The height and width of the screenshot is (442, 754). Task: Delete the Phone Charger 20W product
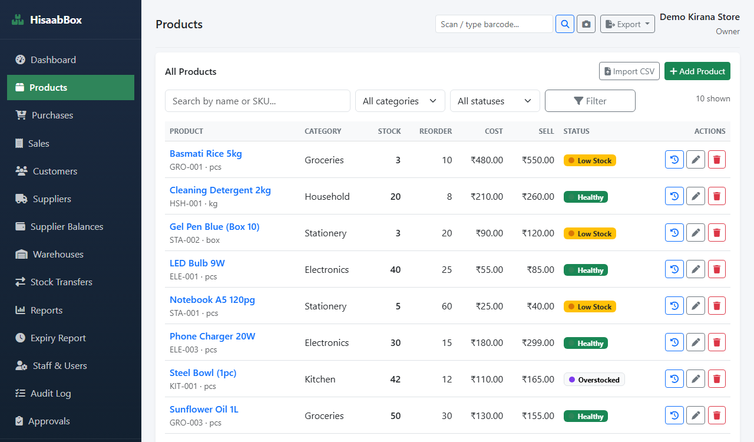[x=717, y=342]
